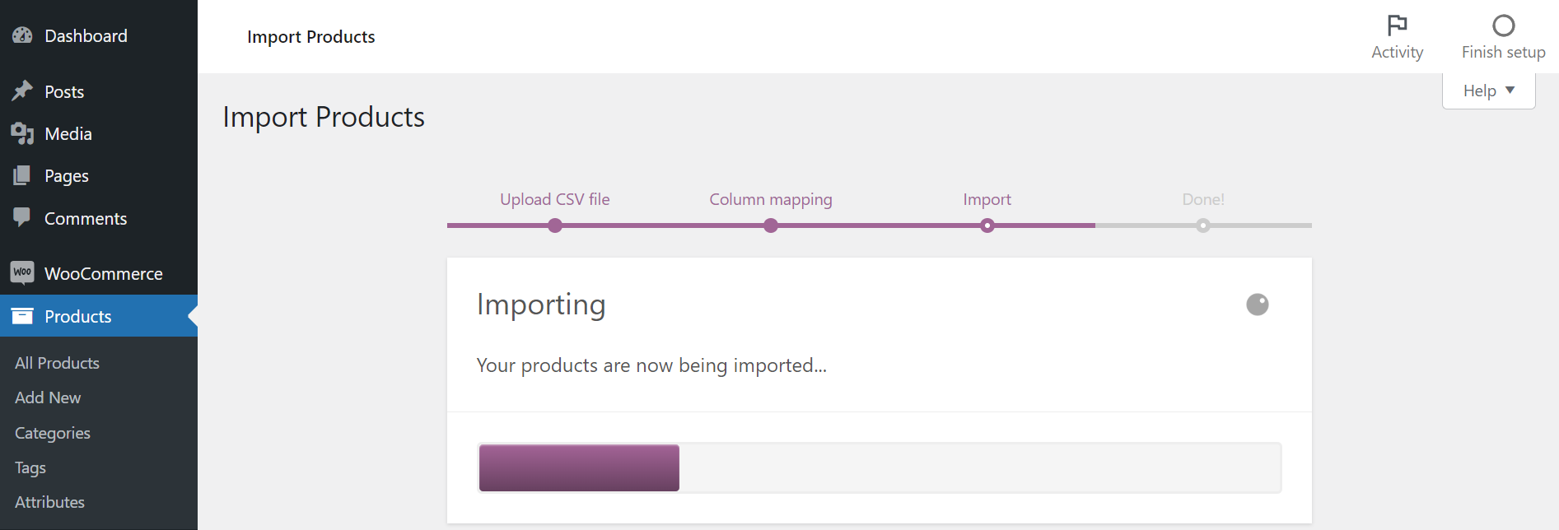The height and width of the screenshot is (530, 1559).
Task: Open All Products submenu item
Action: click(57, 363)
